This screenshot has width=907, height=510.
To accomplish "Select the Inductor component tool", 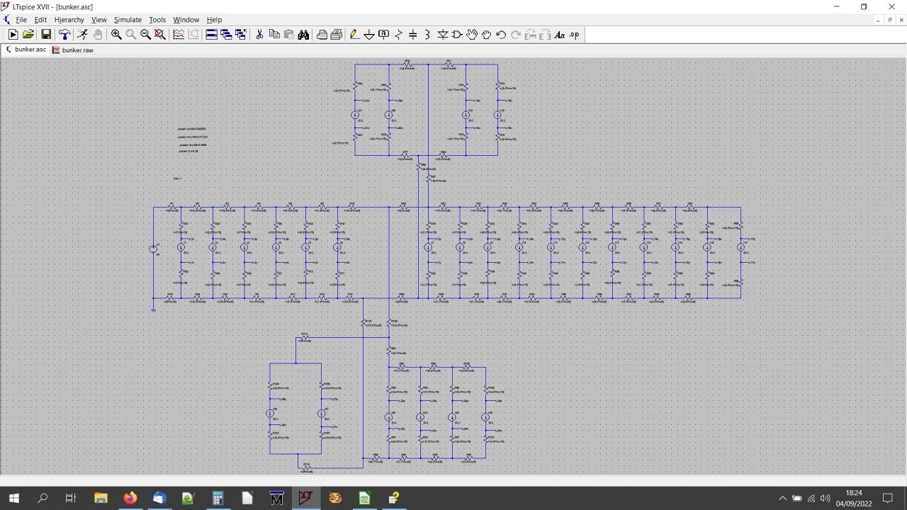I will pos(427,35).
